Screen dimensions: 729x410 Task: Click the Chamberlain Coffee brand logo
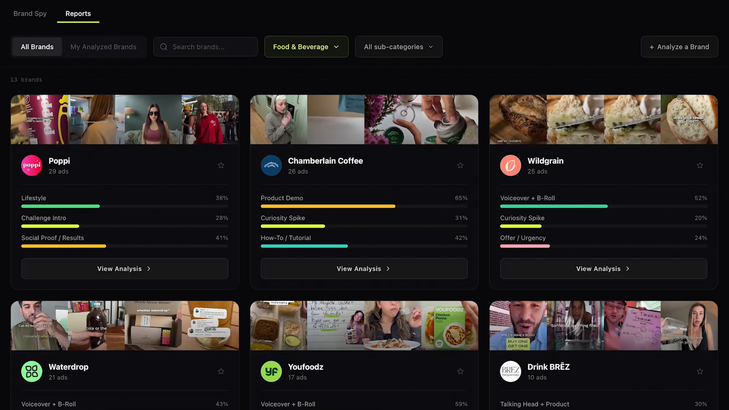tap(271, 165)
